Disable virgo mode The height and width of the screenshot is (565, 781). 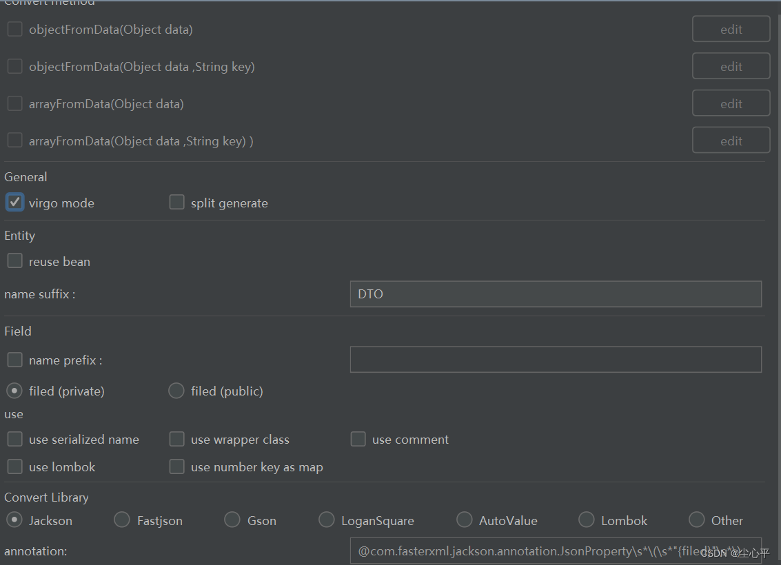pyautogui.click(x=14, y=202)
